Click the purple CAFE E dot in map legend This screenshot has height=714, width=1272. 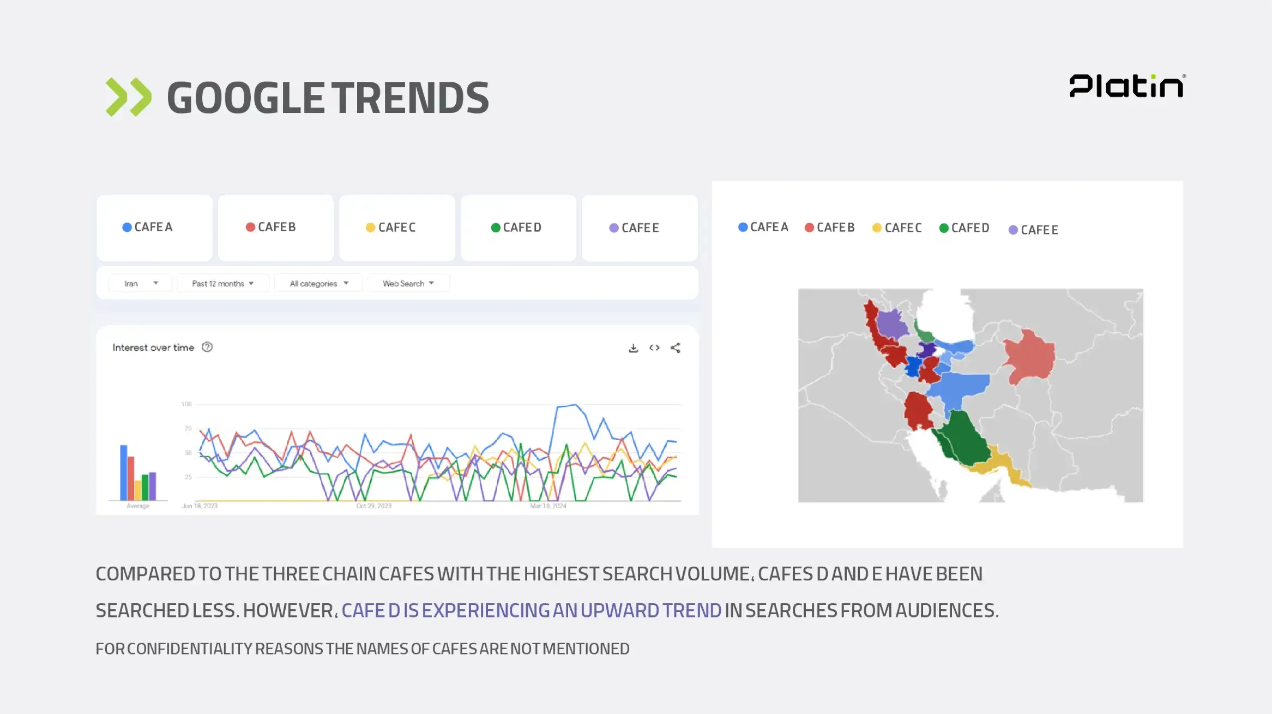pos(1013,230)
